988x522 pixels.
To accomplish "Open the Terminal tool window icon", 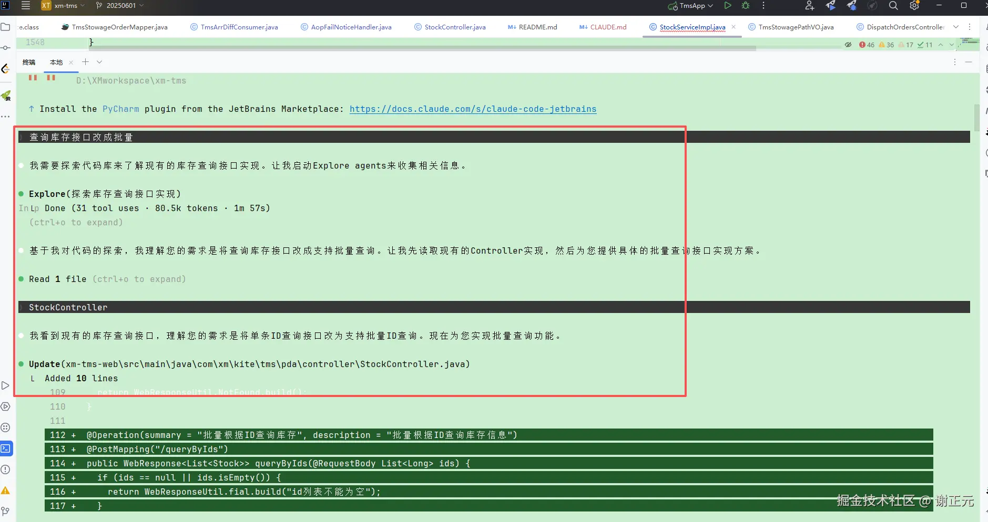I will 6,448.
